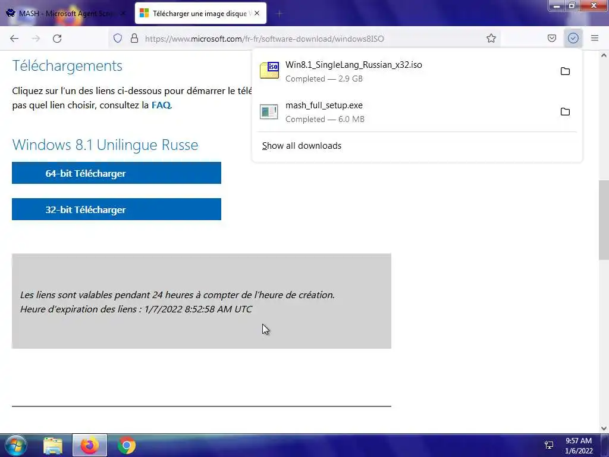Open the FAQ link

point(161,105)
